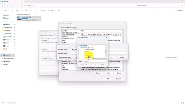This screenshot has height=104, width=185.
Task: Click the monitor icon in address bar
Action: point(21,5)
